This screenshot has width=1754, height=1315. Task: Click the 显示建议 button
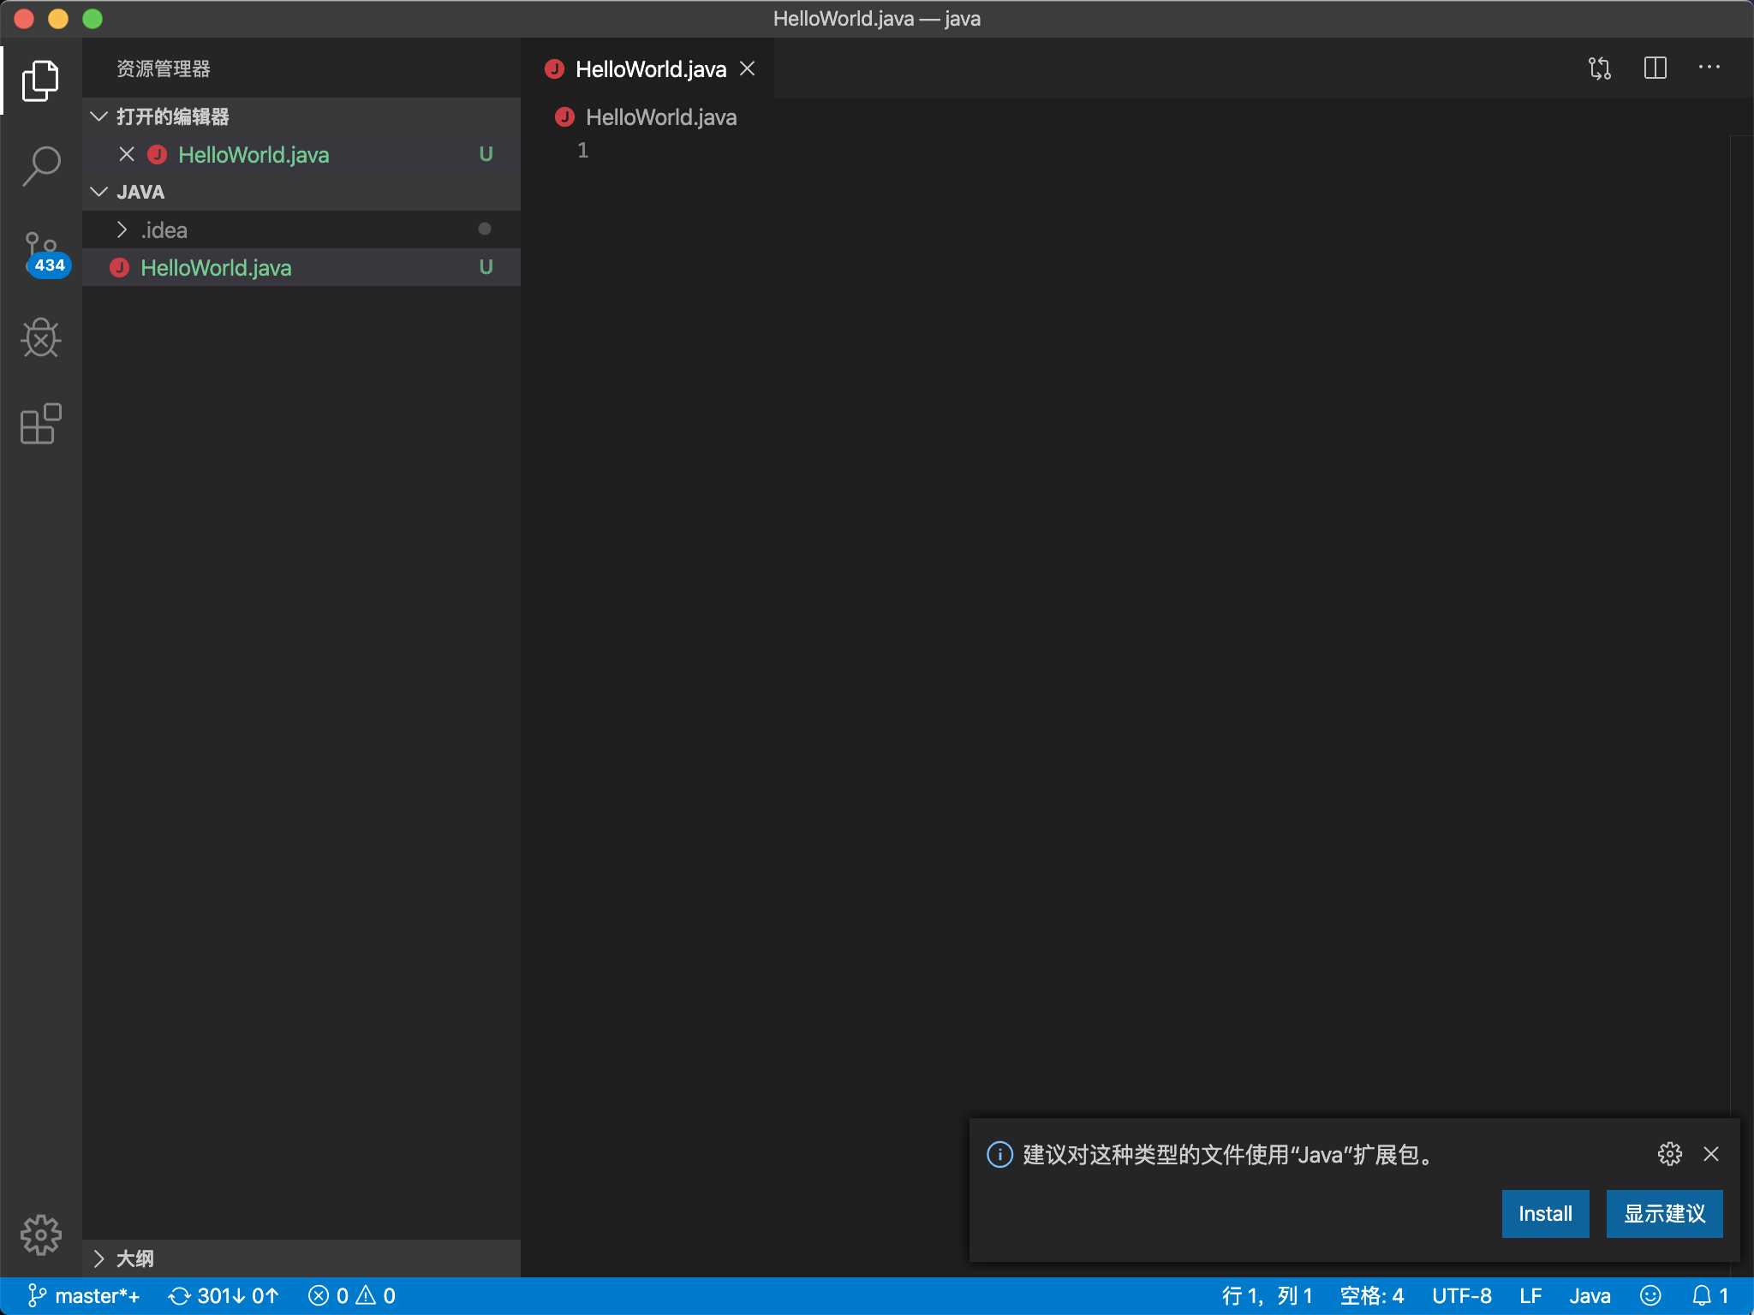[x=1664, y=1214]
